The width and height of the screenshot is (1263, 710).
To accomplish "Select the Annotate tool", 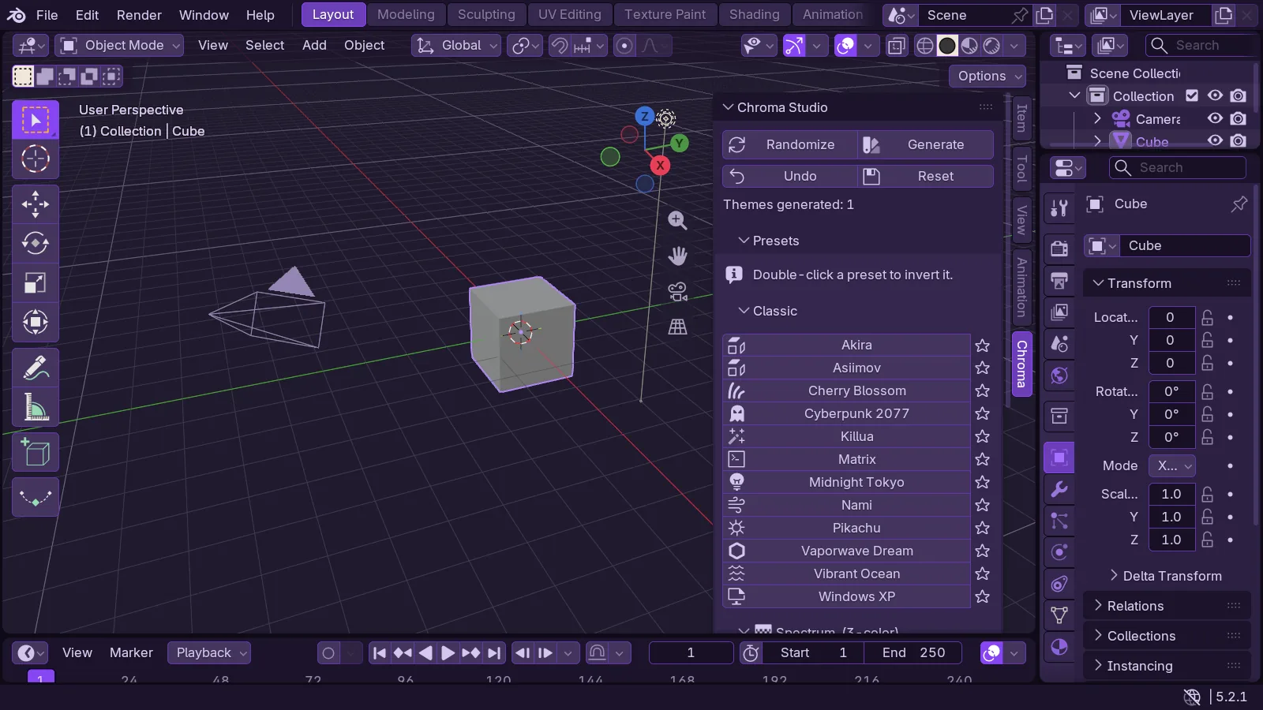I will click(36, 368).
